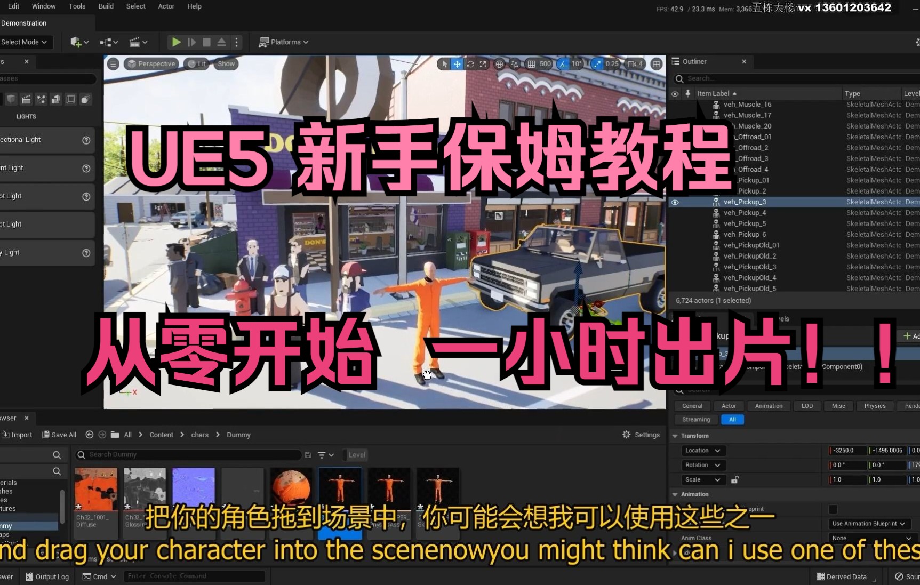Toggle scale snapping icon
Image resolution: width=920 pixels, height=585 pixels.
pyautogui.click(x=597, y=64)
